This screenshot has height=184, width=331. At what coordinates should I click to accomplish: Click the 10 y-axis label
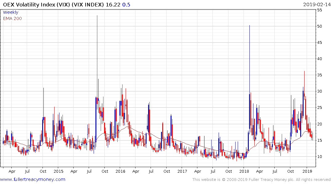pos(319,157)
